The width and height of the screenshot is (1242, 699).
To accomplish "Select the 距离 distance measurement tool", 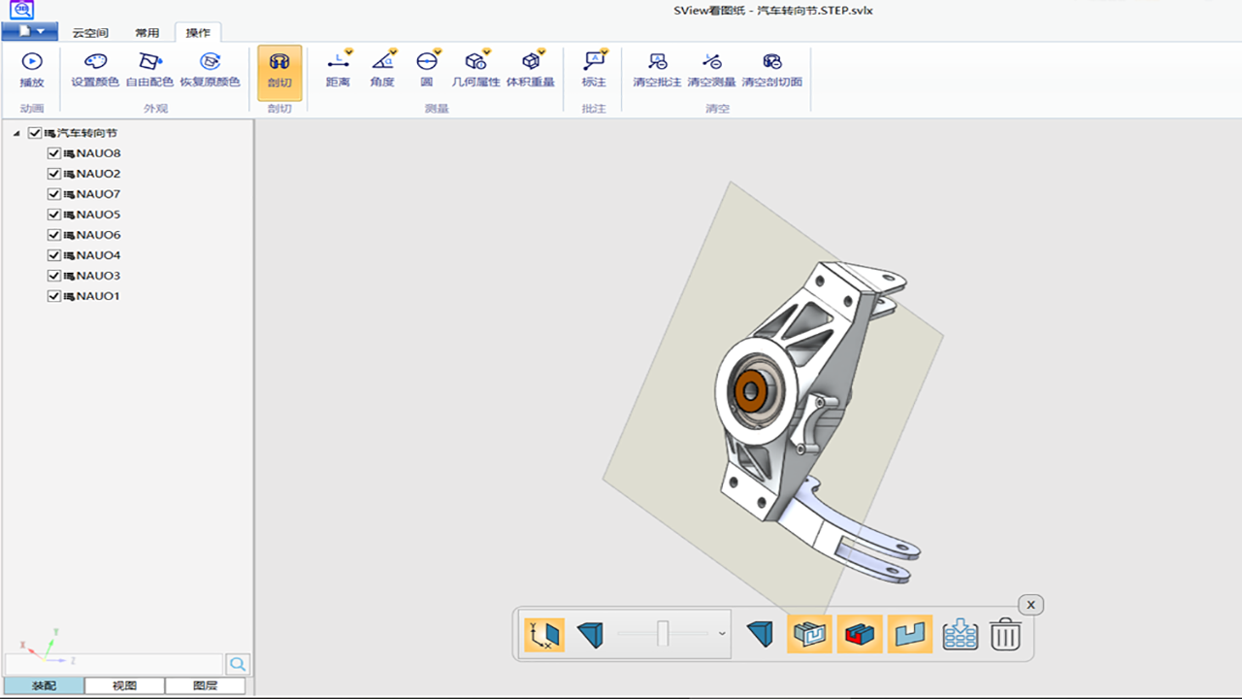I will click(337, 72).
